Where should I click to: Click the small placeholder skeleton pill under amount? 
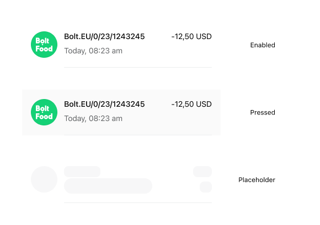[x=206, y=187]
